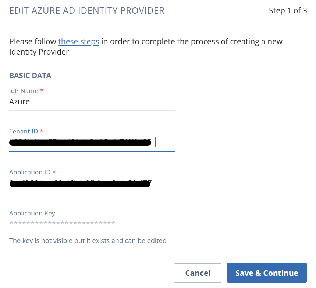The height and width of the screenshot is (288, 316).
Task: Click the 'Application Key' field label
Action: [x=32, y=213]
